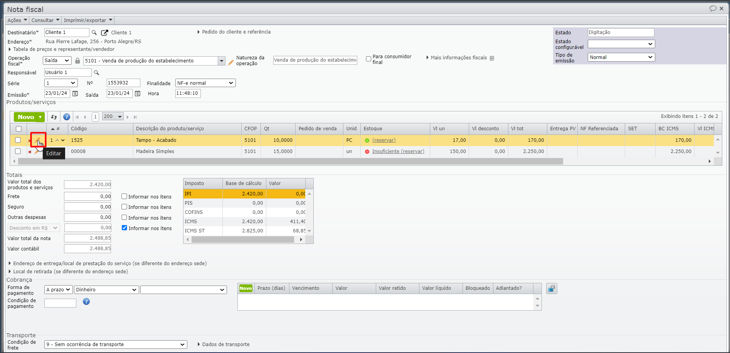Open Cliente 1 external link icon
Screen dimensions: 730x353
(x=104, y=33)
